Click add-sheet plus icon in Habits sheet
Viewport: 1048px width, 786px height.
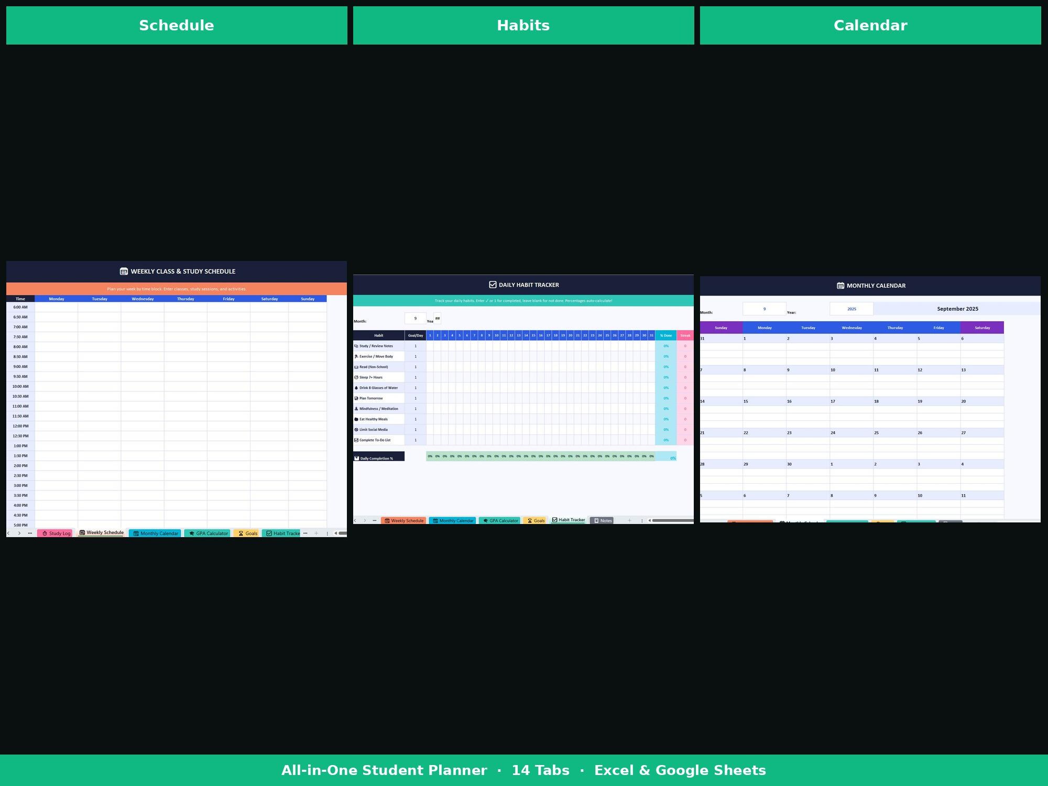pos(629,520)
